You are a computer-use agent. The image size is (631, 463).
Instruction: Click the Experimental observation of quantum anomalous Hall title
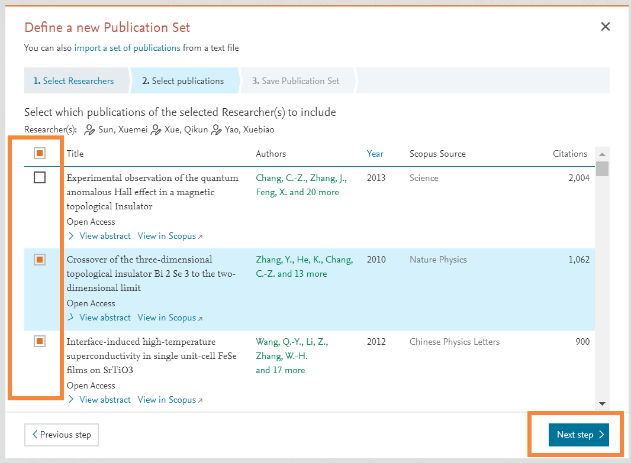[x=153, y=192]
